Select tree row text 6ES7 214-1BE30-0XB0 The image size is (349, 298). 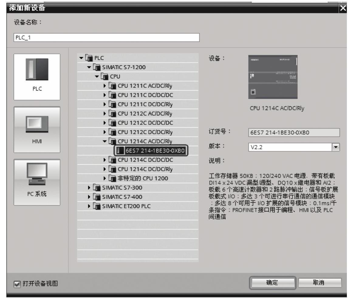[x=155, y=151]
